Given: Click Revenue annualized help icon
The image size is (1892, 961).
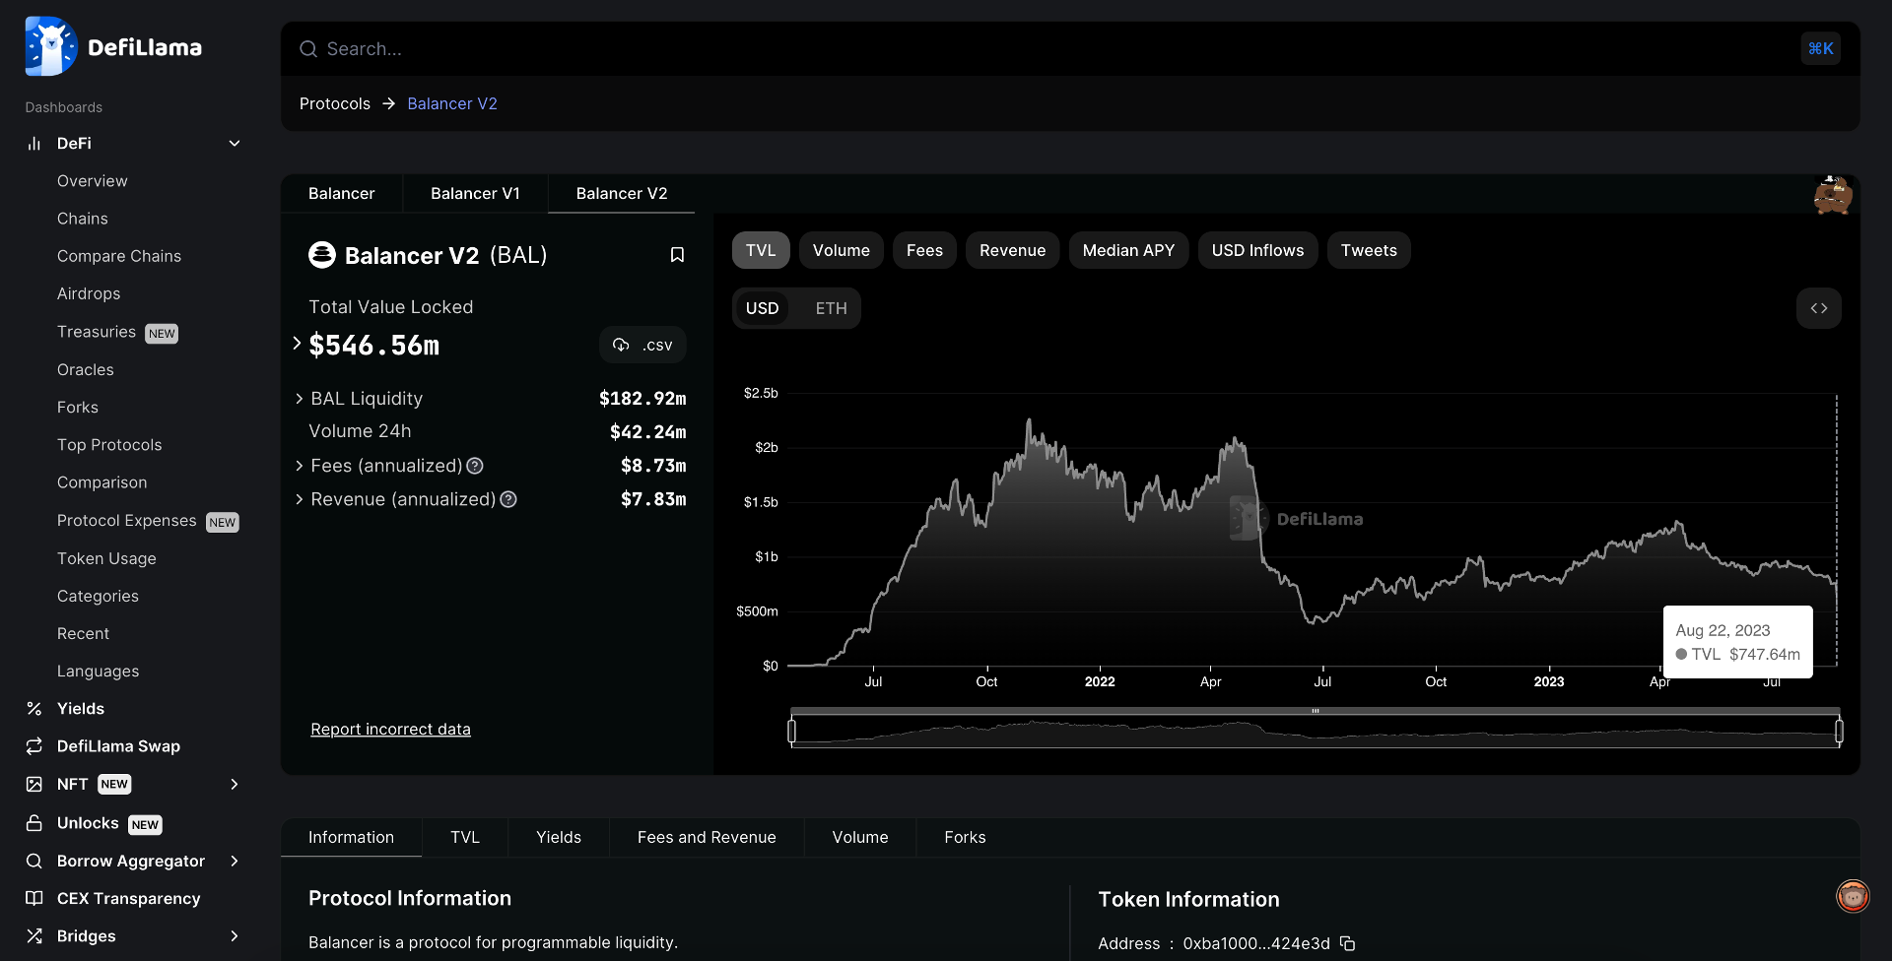Looking at the screenshot, I should 508,499.
